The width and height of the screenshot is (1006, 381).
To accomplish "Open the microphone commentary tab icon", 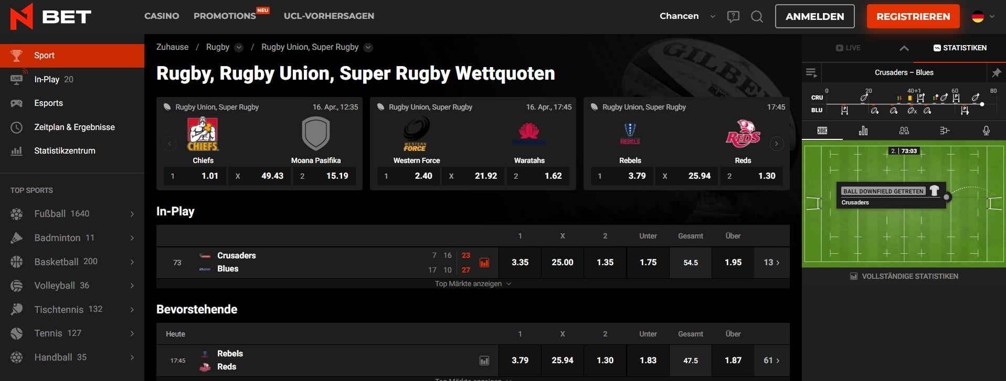I will point(986,130).
